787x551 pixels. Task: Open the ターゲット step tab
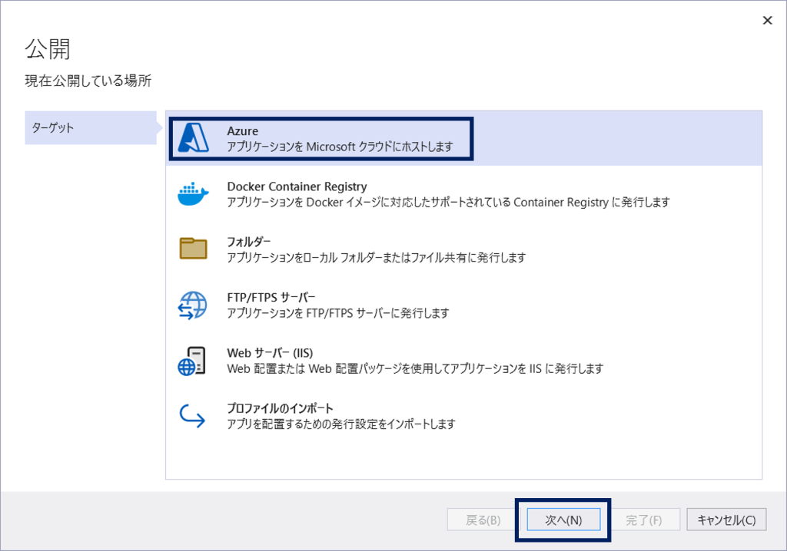point(91,128)
